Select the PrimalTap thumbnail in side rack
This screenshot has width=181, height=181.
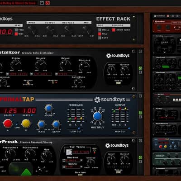[167, 143]
